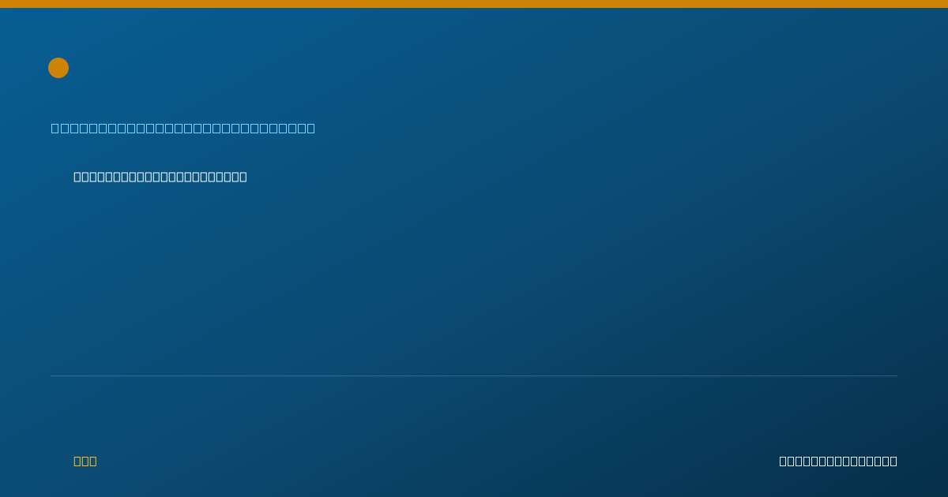This screenshot has height=497, width=948.
Task: Click the indented white subtitle text line
Action: coord(160,177)
